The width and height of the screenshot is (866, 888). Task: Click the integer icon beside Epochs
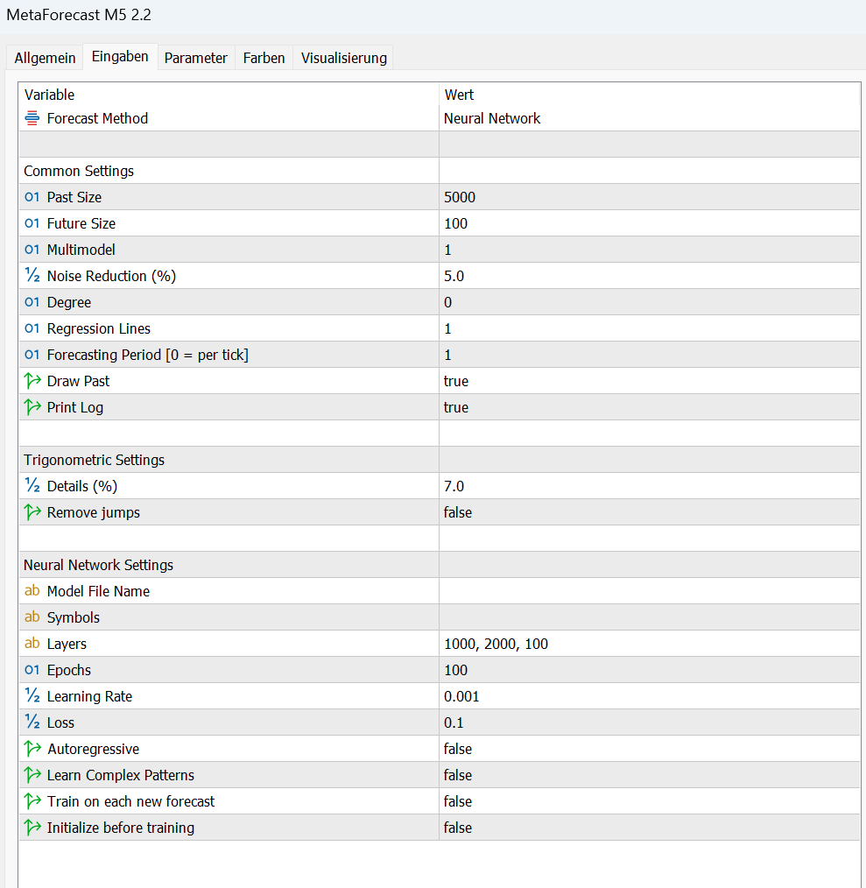point(32,670)
